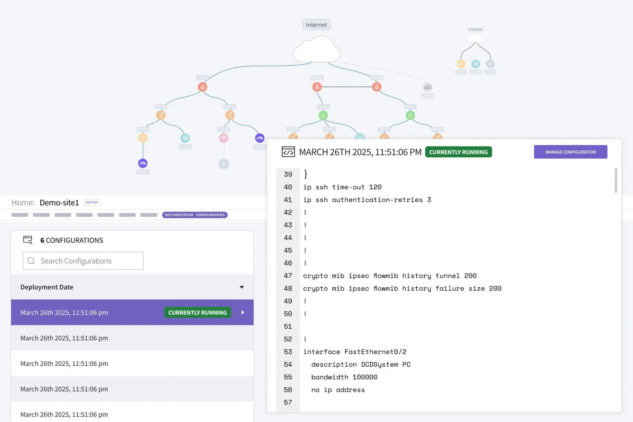Image resolution: width=633 pixels, height=422 pixels.
Task: Open the Deployment Date sort dropdown arrow
Action: [242, 287]
